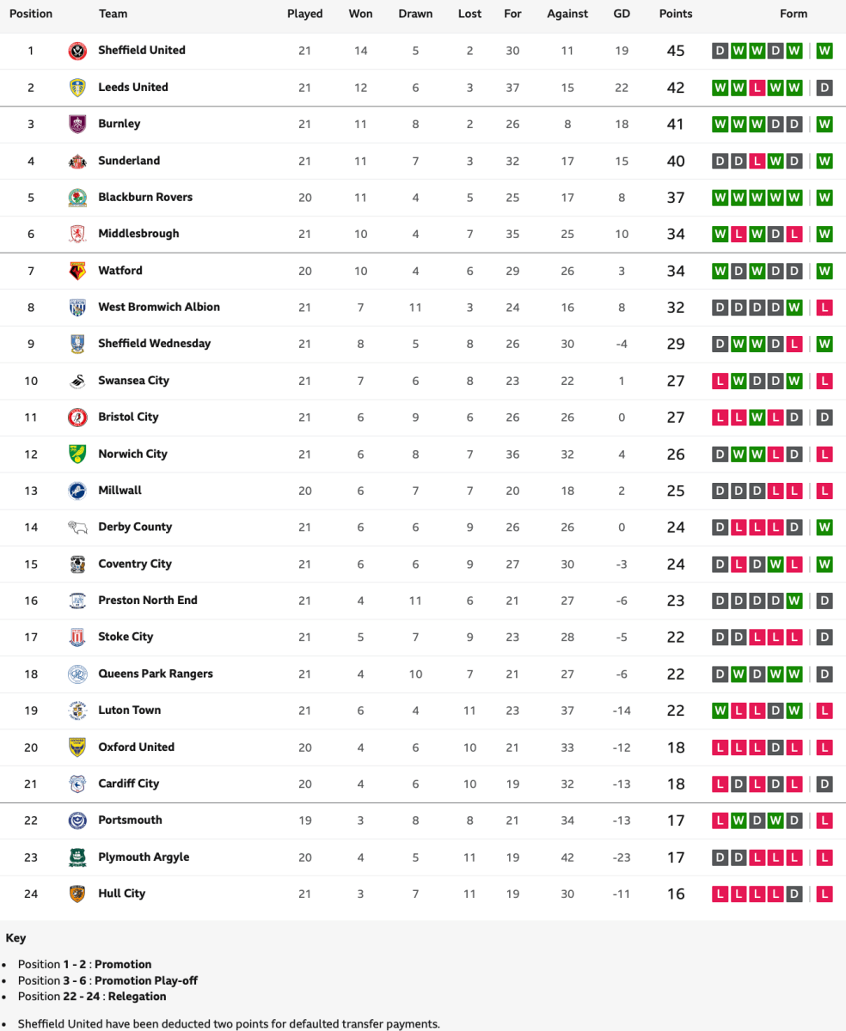Click the Sheffield United club crest
Screen dimensions: 846x1031
point(77,51)
